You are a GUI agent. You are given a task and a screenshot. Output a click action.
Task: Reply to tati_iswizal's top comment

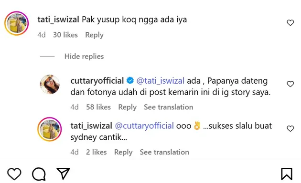pyautogui.click(x=94, y=35)
